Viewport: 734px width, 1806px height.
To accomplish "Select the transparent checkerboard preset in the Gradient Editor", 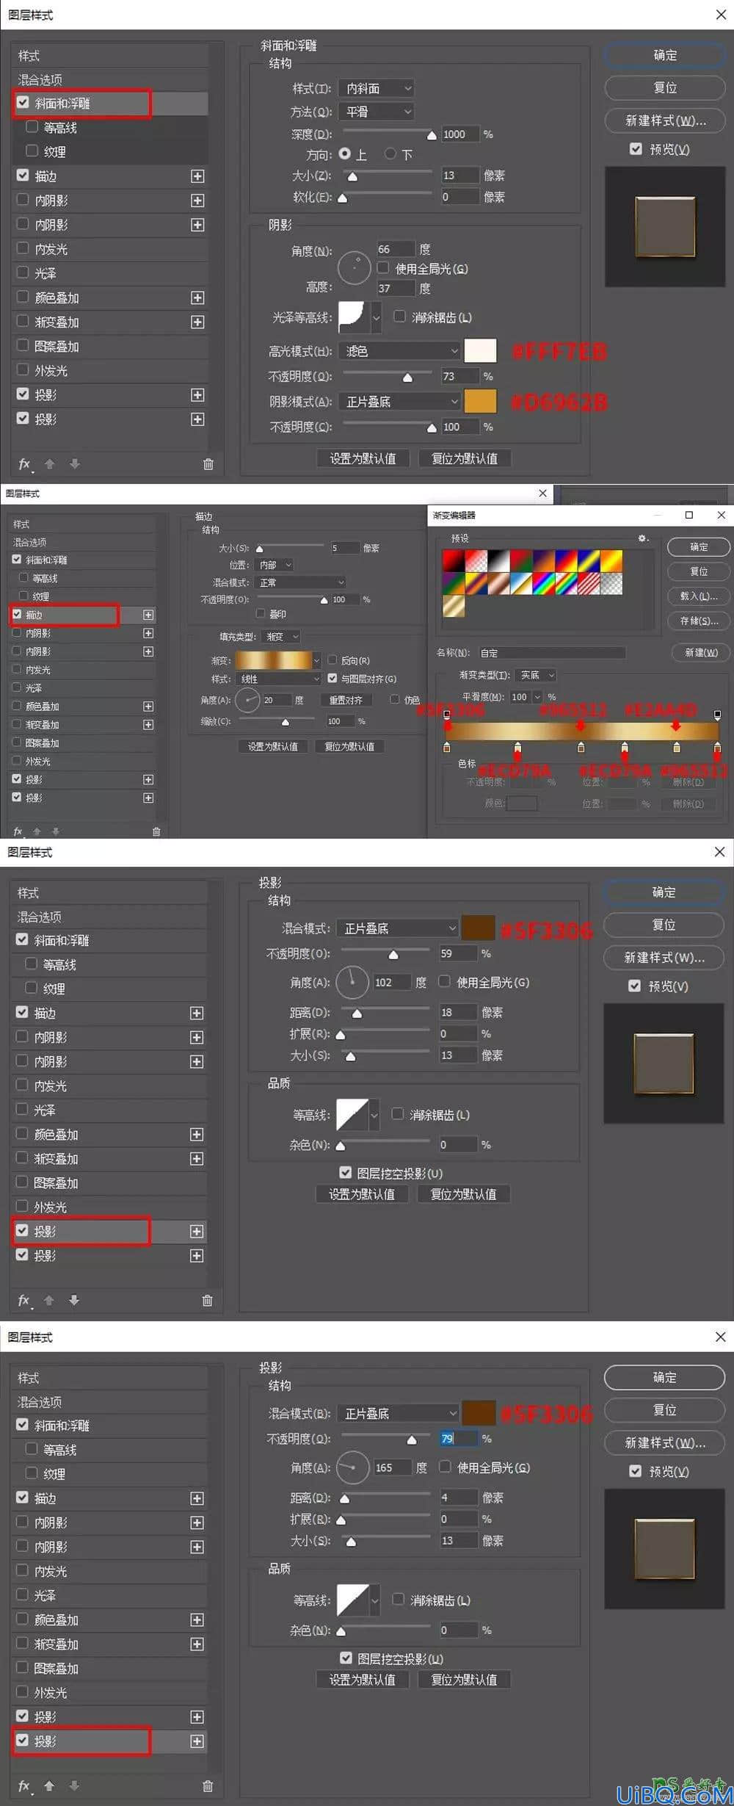I will pos(611,584).
